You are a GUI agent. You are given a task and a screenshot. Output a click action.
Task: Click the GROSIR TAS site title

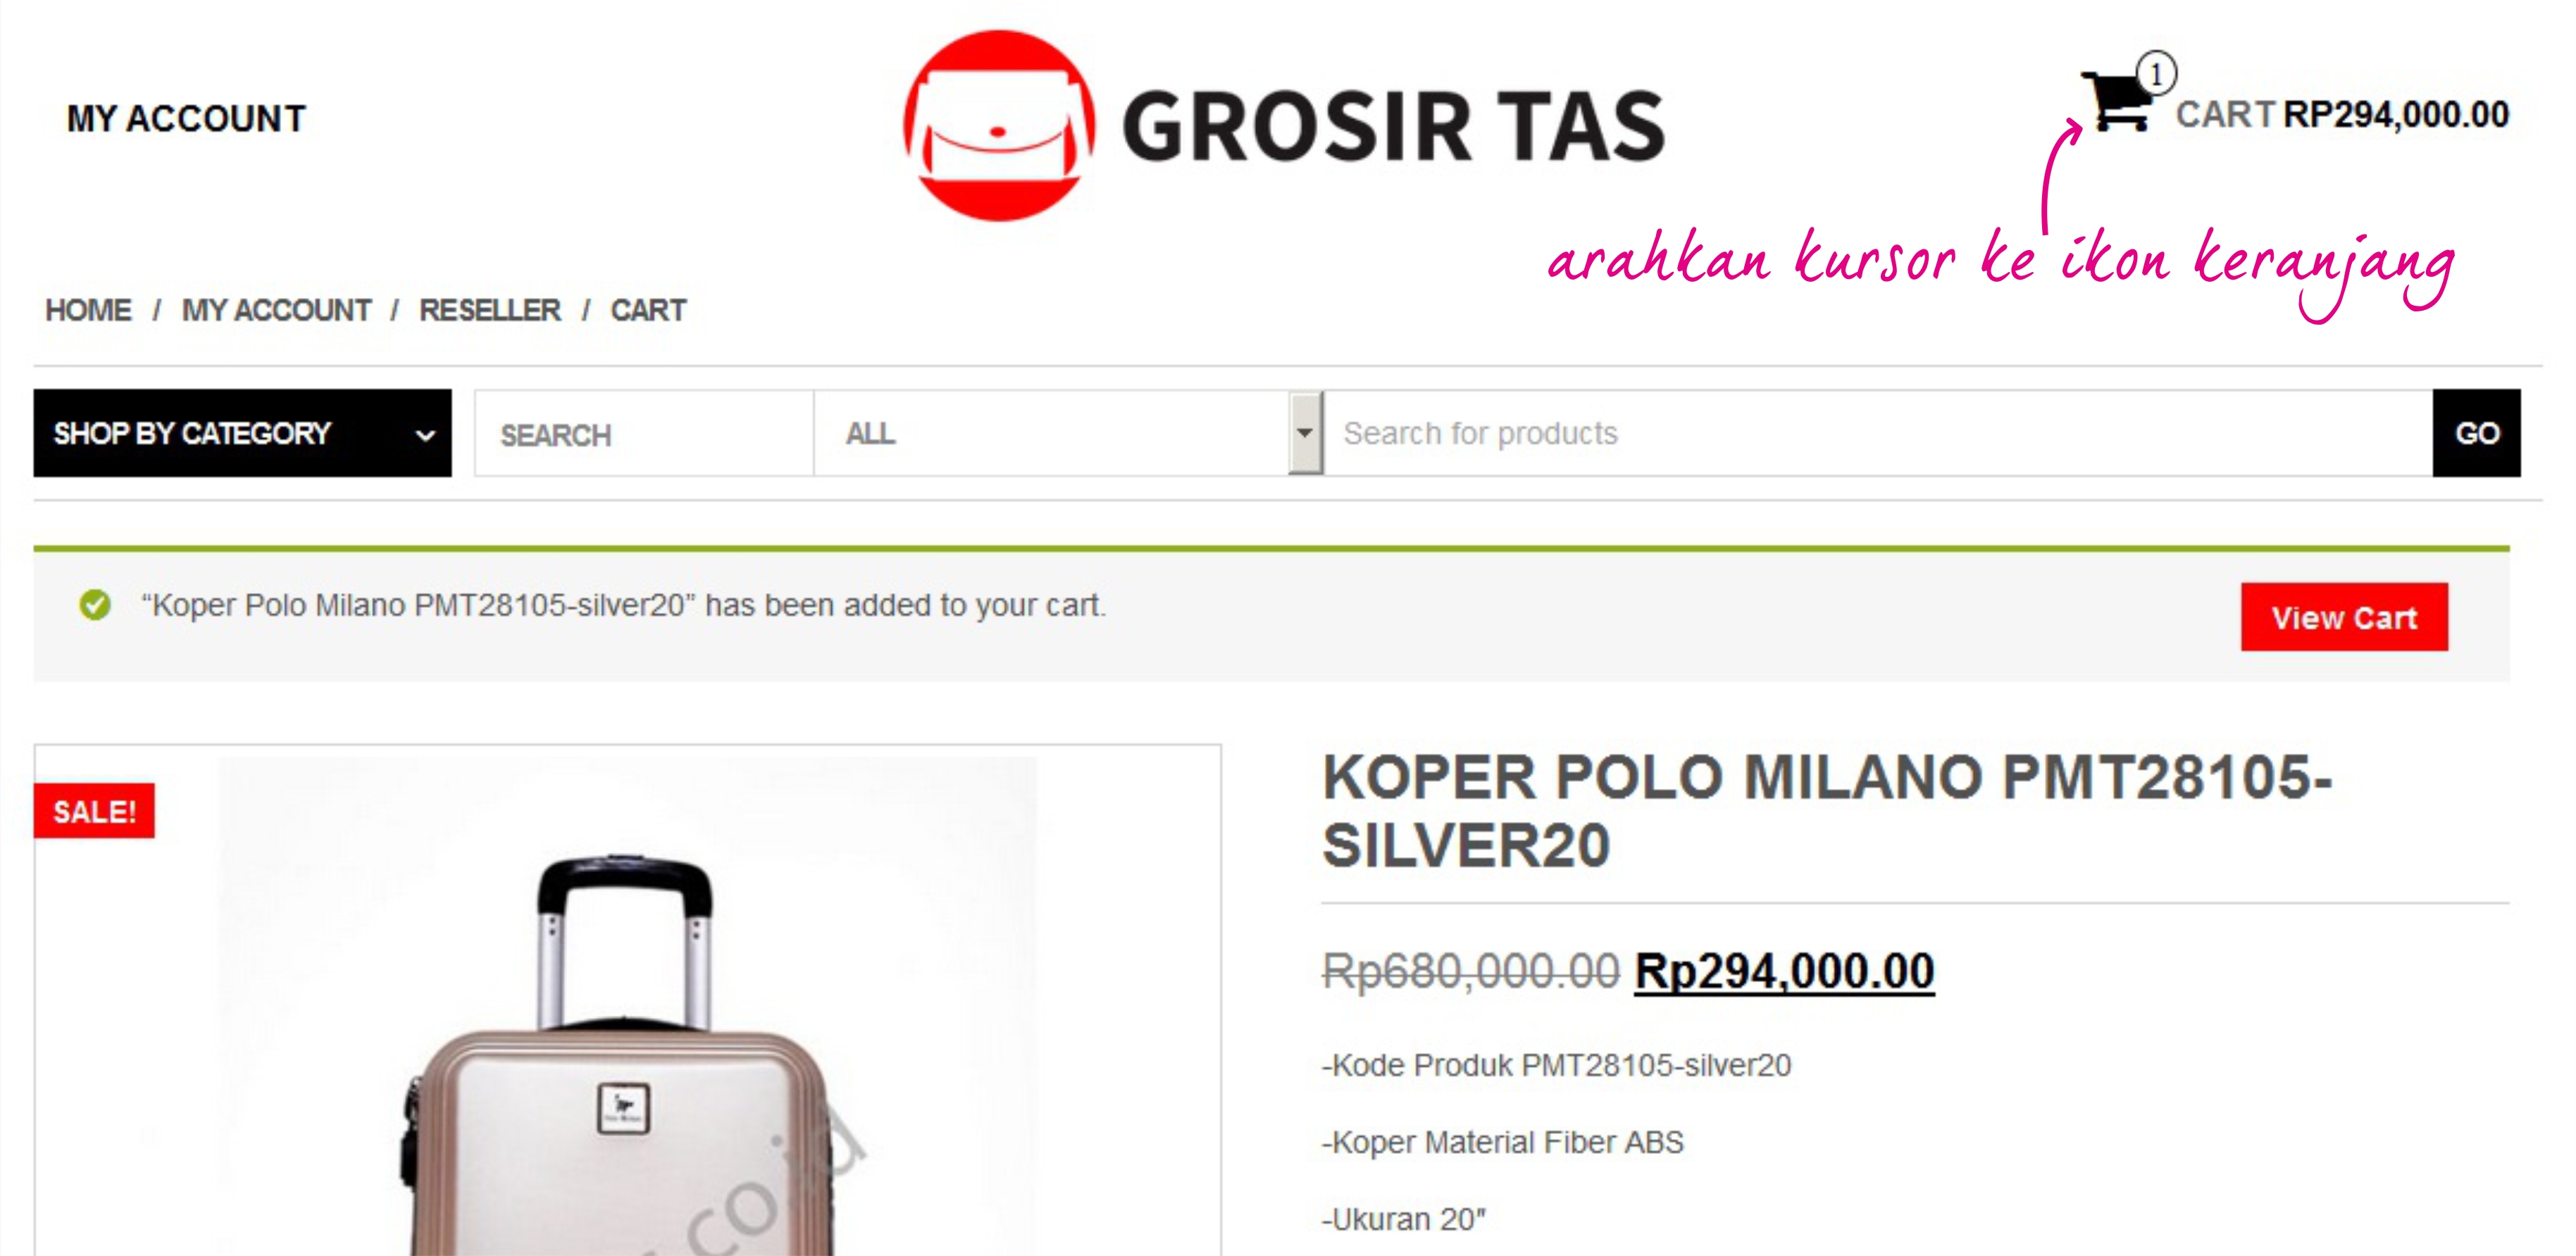[1393, 126]
